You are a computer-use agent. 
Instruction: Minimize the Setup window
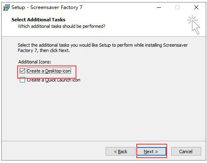[159, 7]
